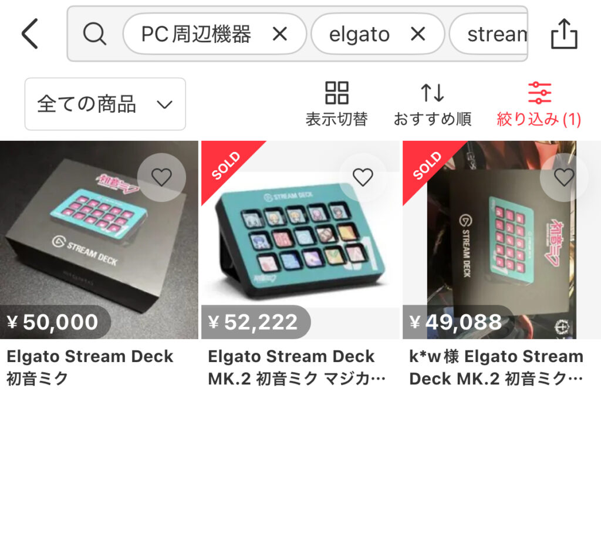Remove the elgato search tag

[418, 33]
